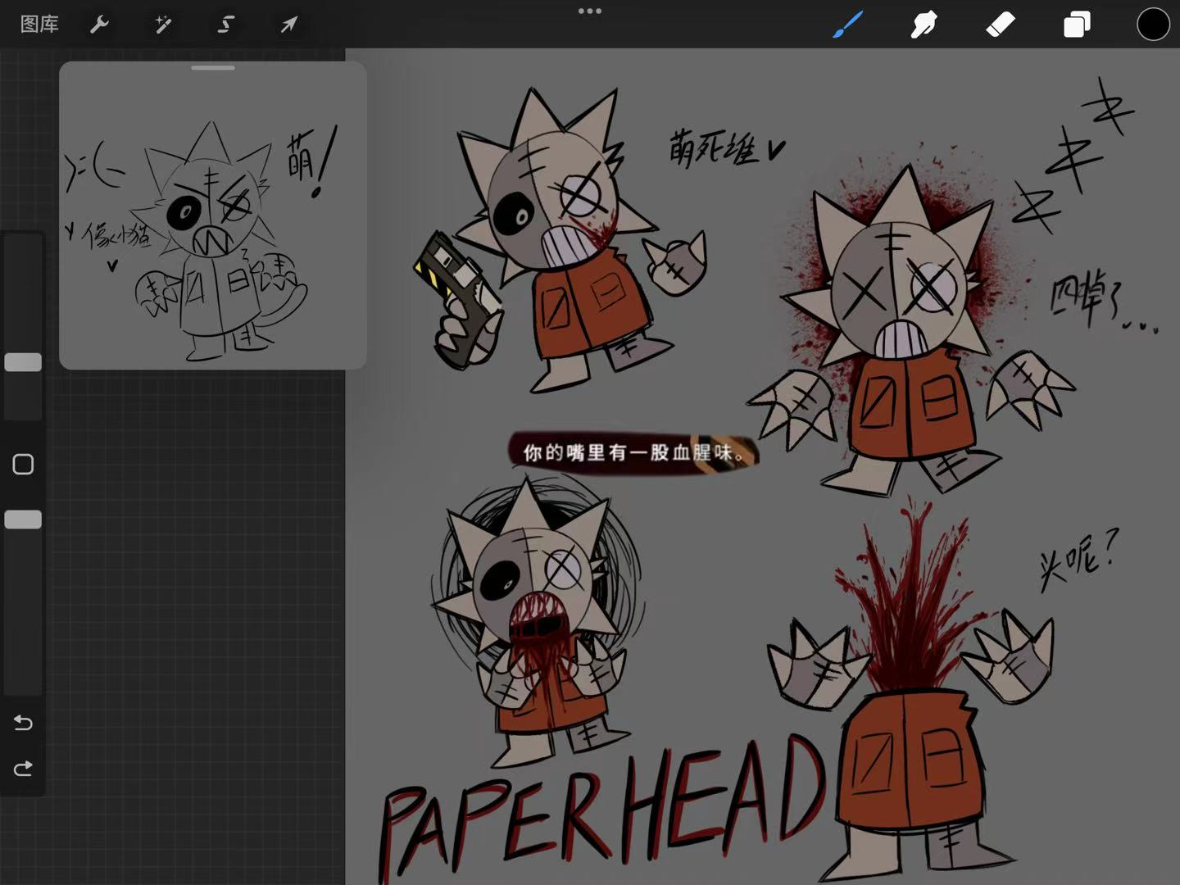Open the 图库 gallery
This screenshot has height=885, width=1180.
tap(39, 25)
